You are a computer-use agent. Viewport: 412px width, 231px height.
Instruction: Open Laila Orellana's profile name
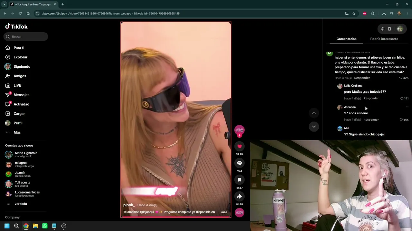pos(353,86)
